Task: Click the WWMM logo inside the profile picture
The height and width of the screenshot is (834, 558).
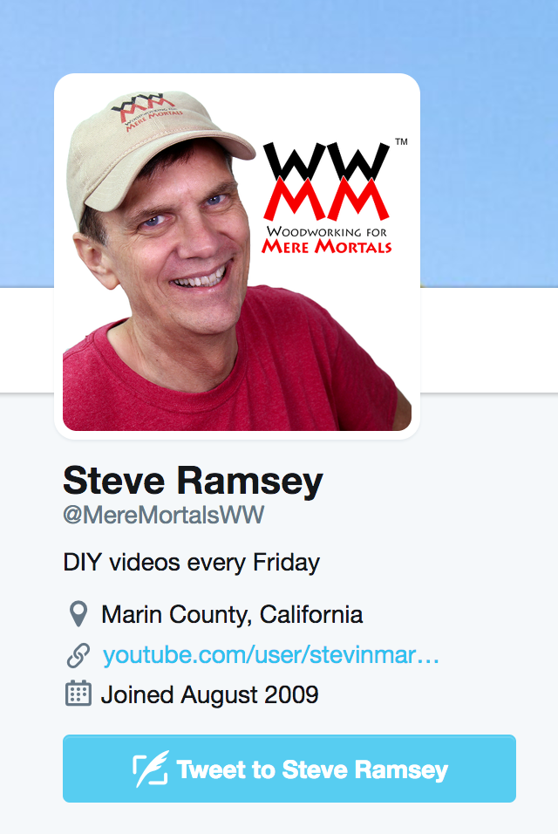Action: point(327,198)
